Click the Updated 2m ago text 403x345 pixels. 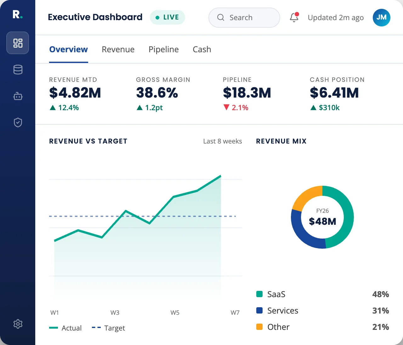336,18
